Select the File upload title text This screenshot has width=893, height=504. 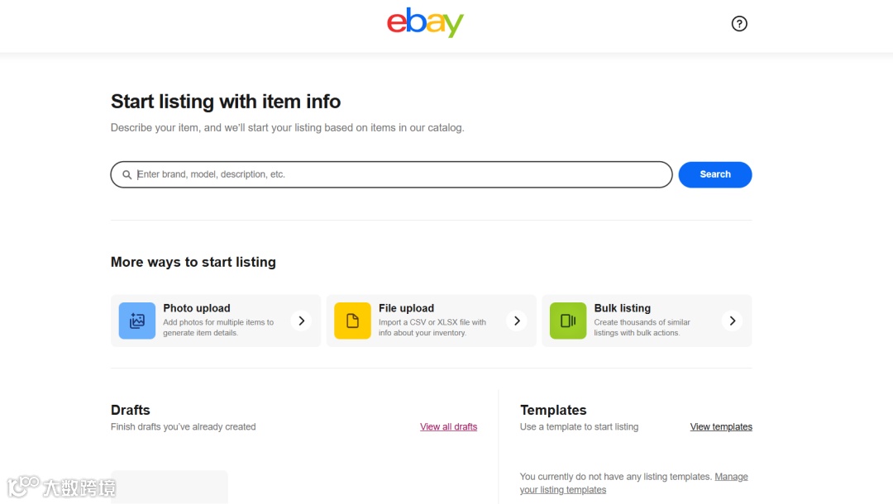click(406, 308)
